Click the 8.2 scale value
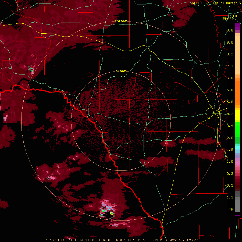The width and height of the screenshot is (242, 242). (230, 54)
